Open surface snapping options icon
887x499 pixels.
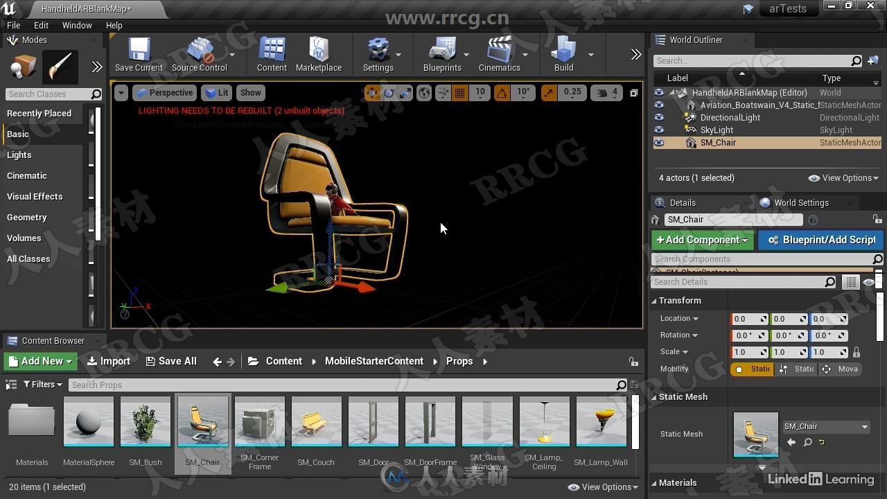click(x=443, y=92)
